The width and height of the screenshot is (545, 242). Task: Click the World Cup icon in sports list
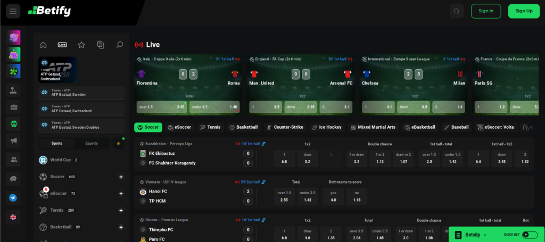(x=43, y=160)
